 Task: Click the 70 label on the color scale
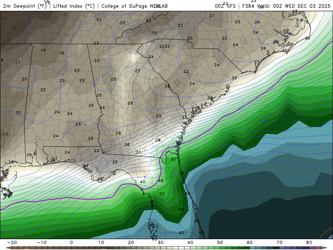[279, 242]
